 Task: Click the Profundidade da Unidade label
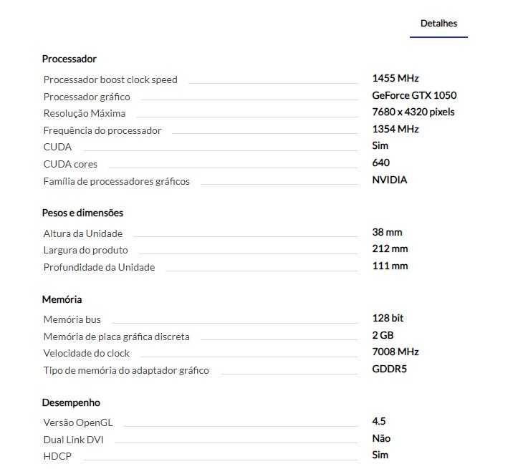pos(99,268)
